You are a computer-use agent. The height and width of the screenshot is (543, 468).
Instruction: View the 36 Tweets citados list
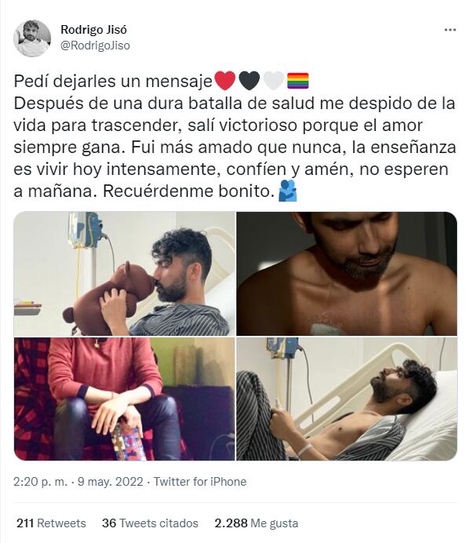(150, 523)
